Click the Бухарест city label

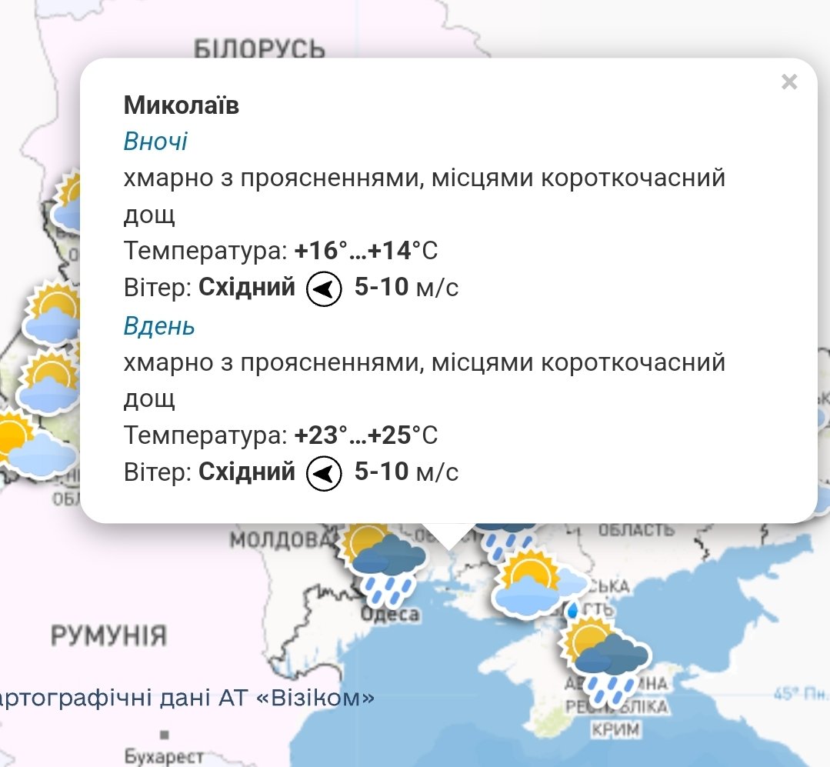[164, 755]
